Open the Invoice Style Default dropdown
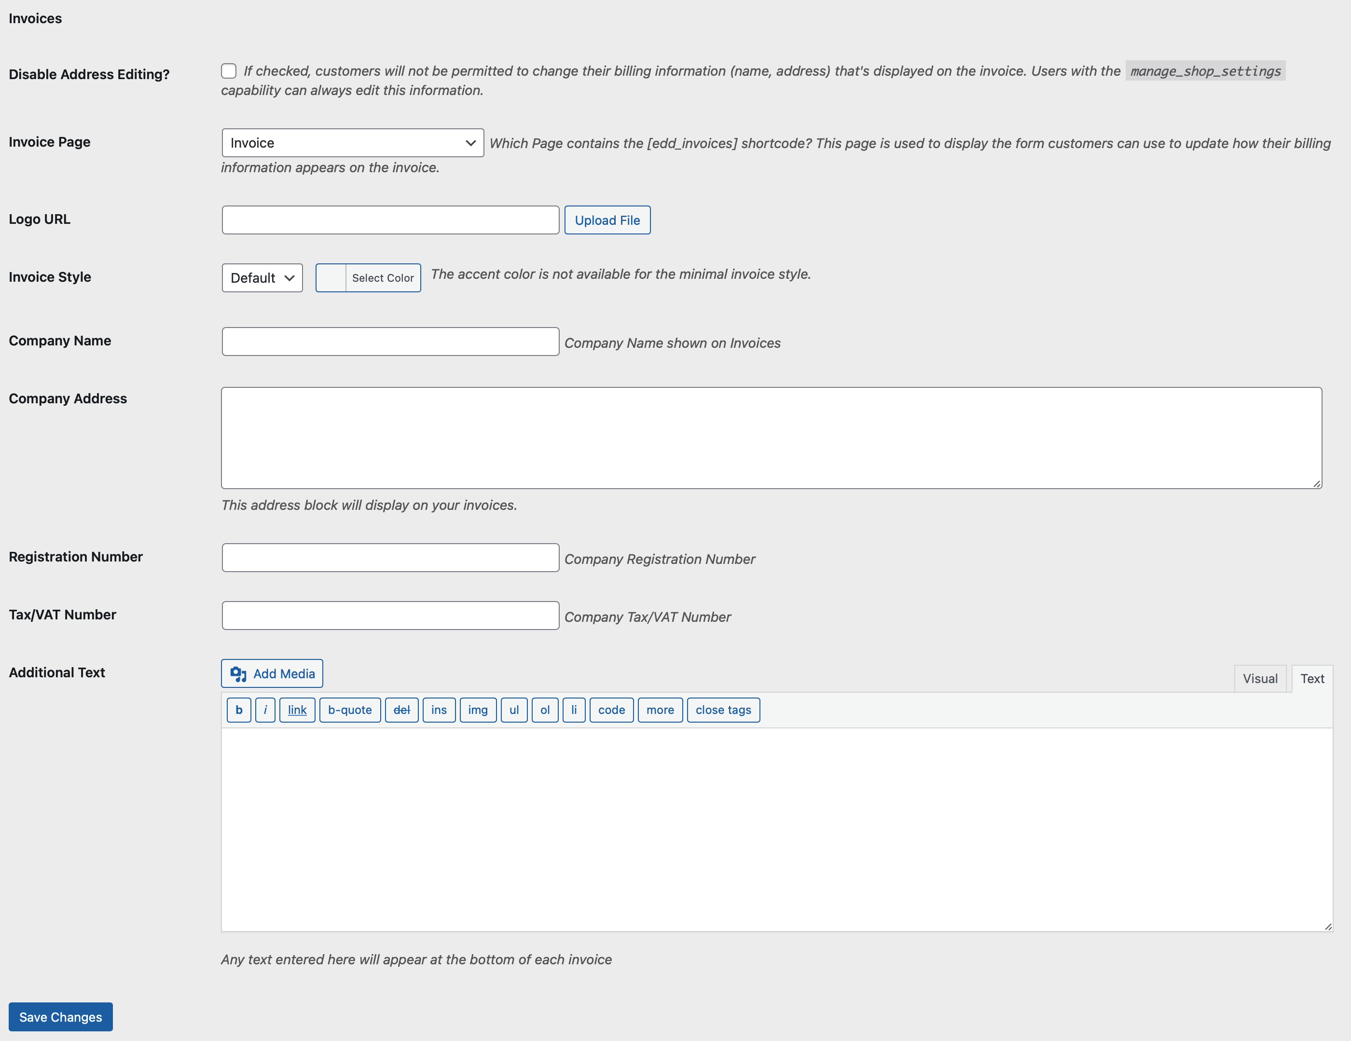Image resolution: width=1351 pixels, height=1041 pixels. pyautogui.click(x=262, y=278)
